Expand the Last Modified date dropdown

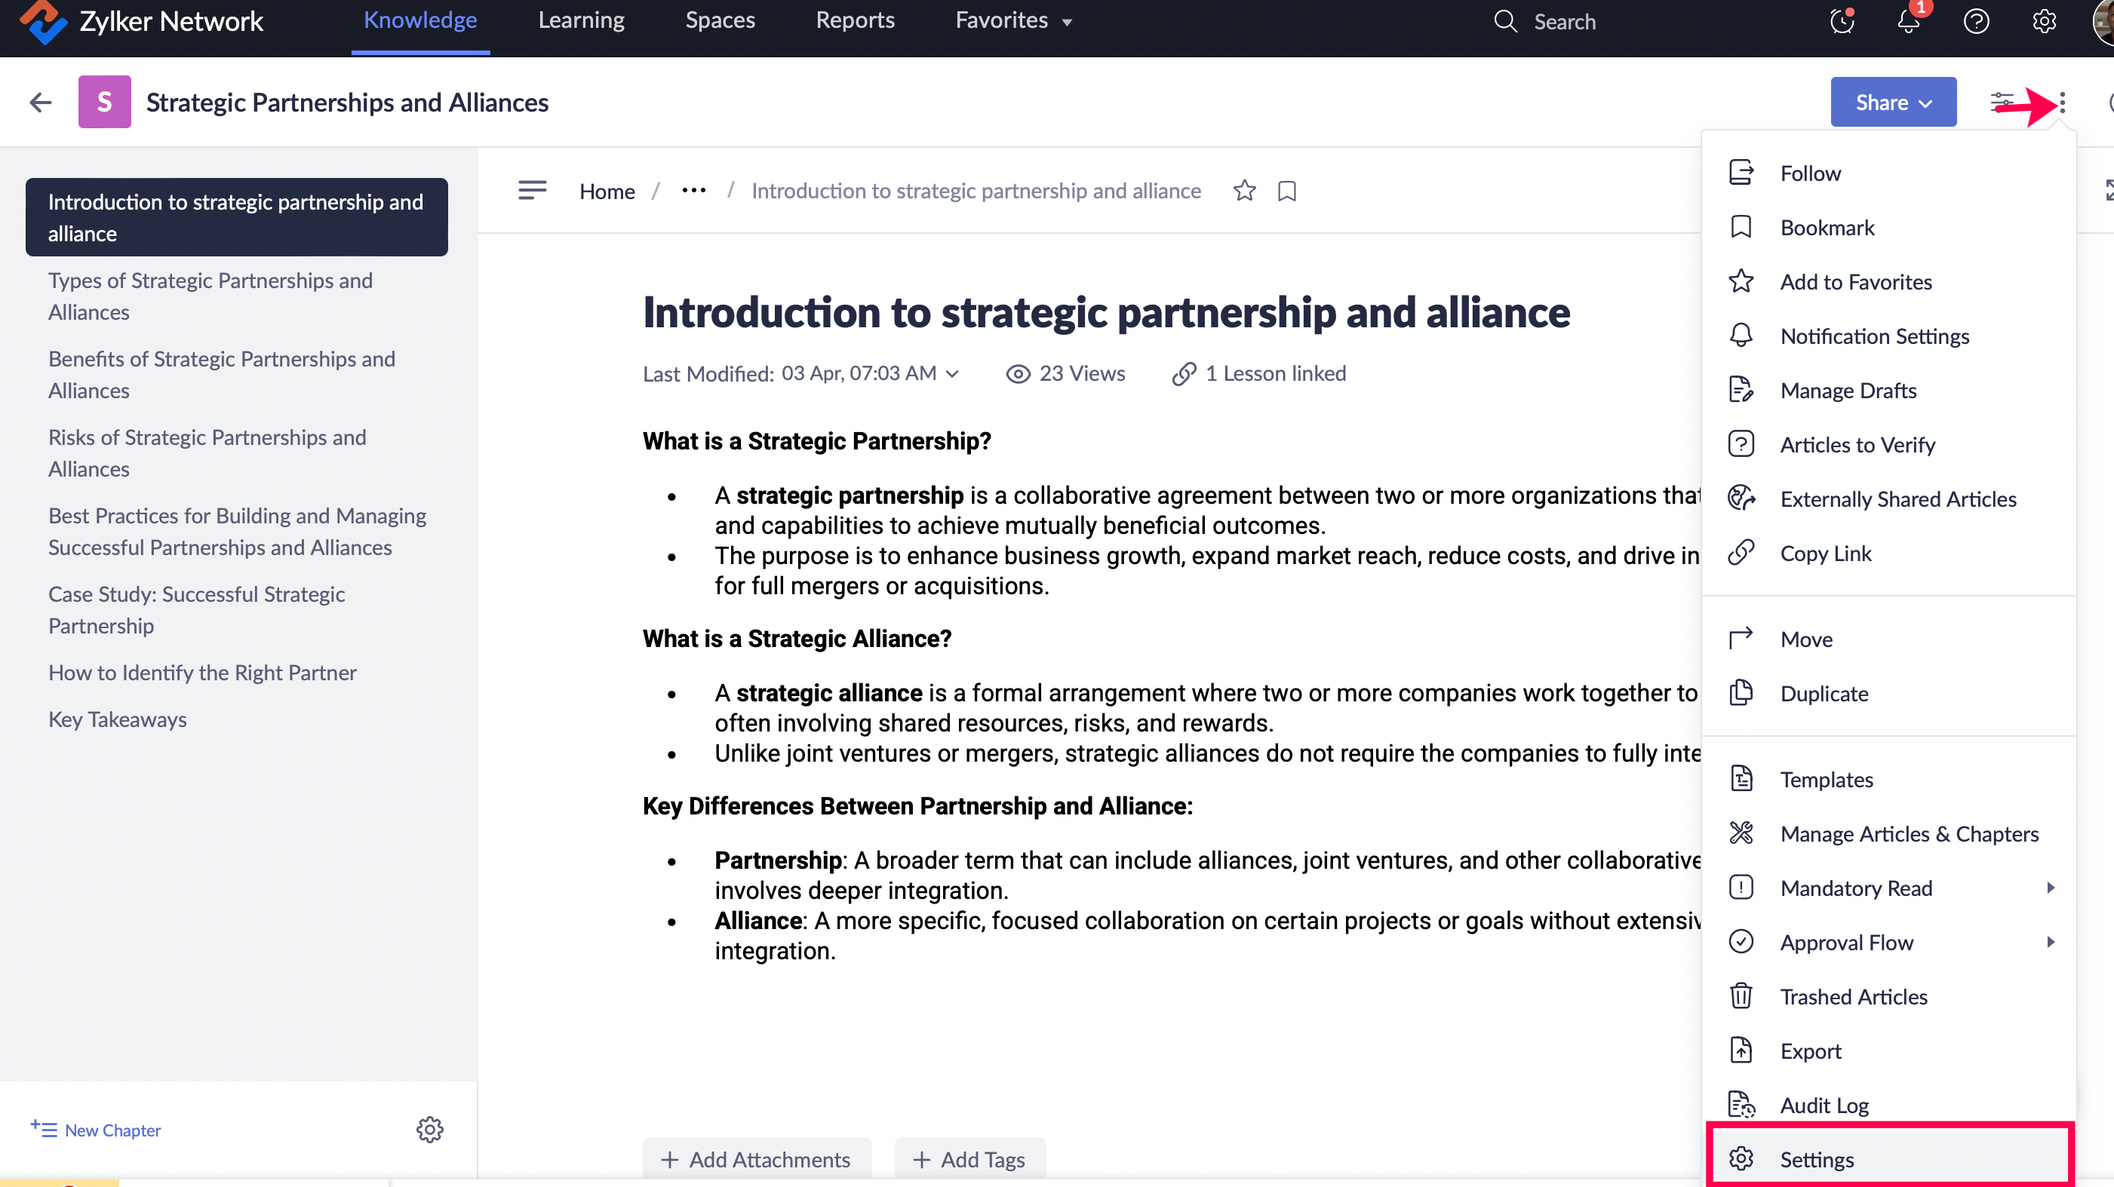click(952, 374)
